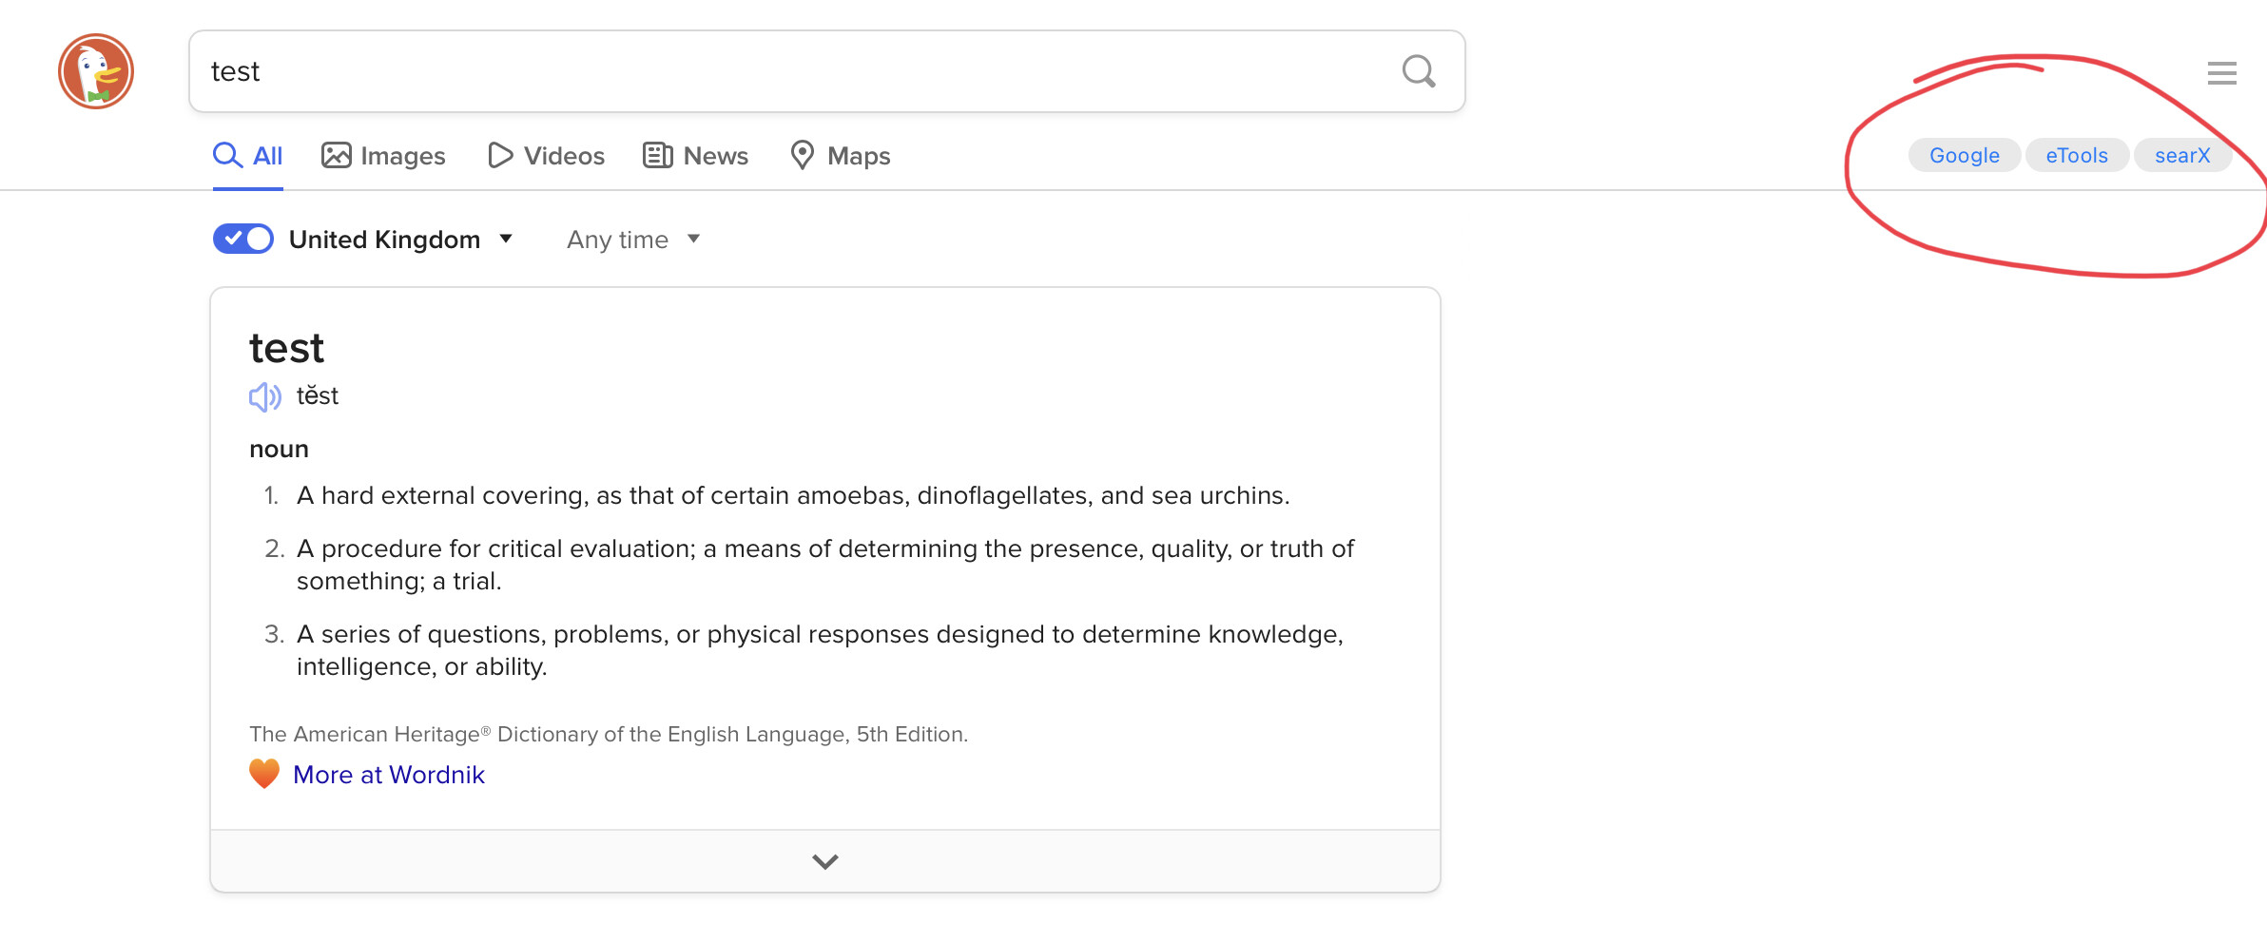Screen dimensions: 2267x942
Task: Select the All results tab
Action: pyautogui.click(x=248, y=156)
